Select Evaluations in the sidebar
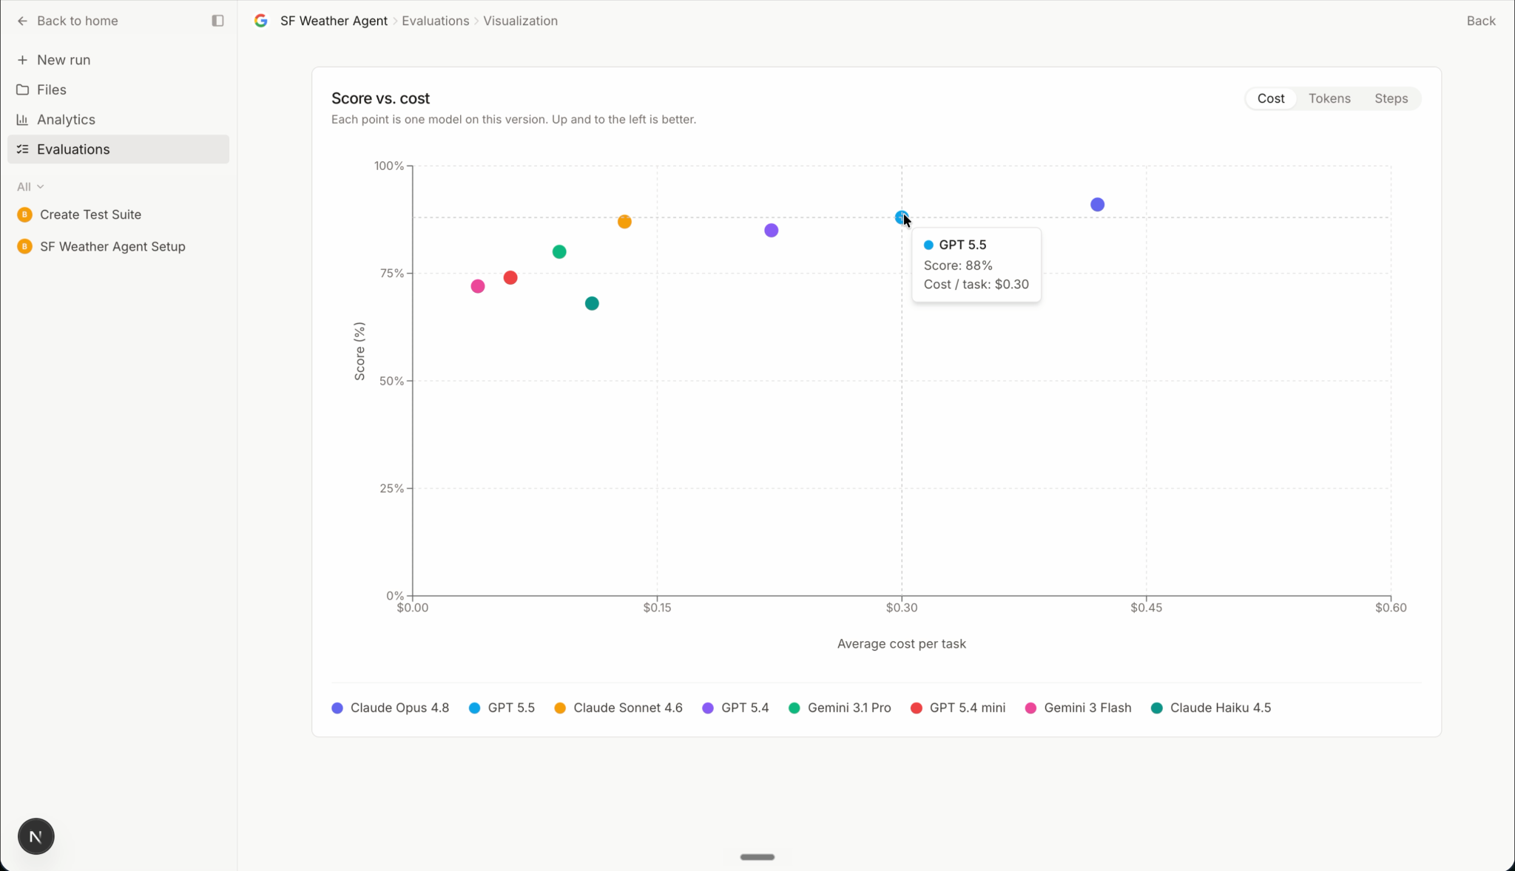The height and width of the screenshot is (871, 1515). pyautogui.click(x=118, y=149)
